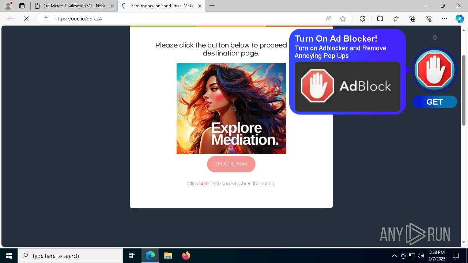Show hidden system tray icons
468x263 pixels.
[394, 256]
